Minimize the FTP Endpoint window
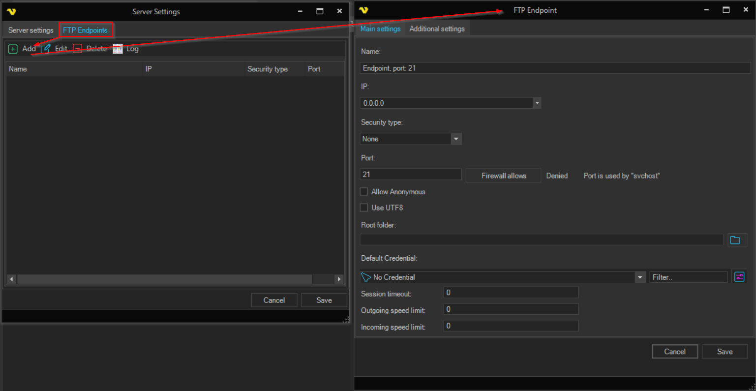Screen dimensions: 756x391 (706, 10)
